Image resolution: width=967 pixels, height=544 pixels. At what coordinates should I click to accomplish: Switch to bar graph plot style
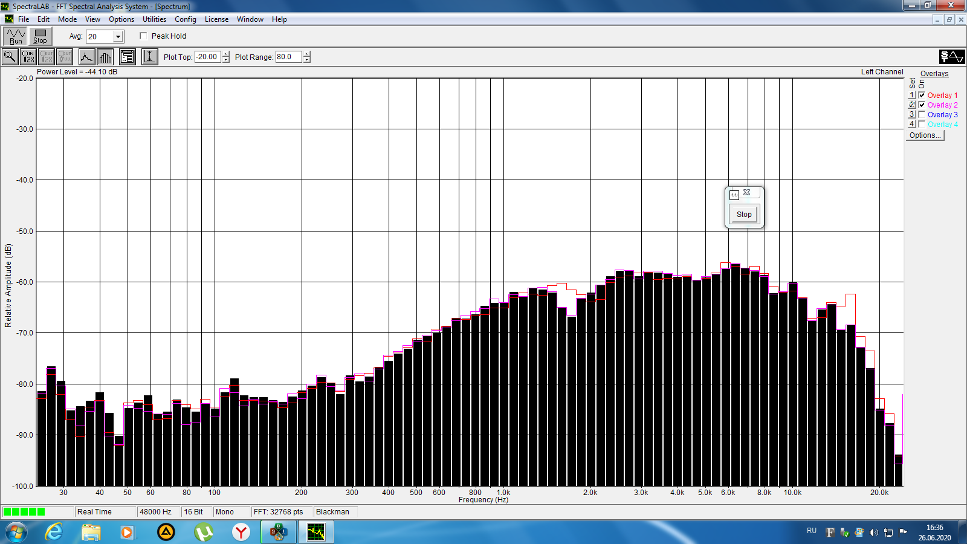pyautogui.click(x=105, y=57)
